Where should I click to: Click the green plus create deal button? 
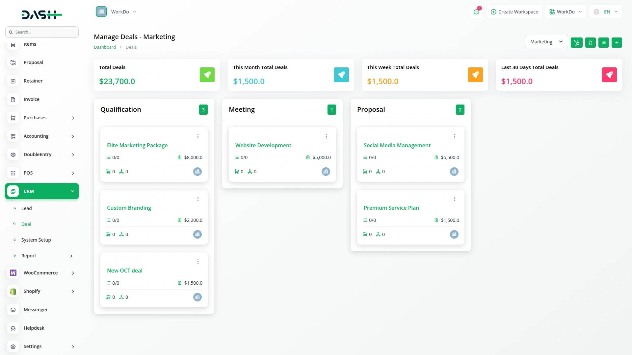pyautogui.click(x=617, y=42)
